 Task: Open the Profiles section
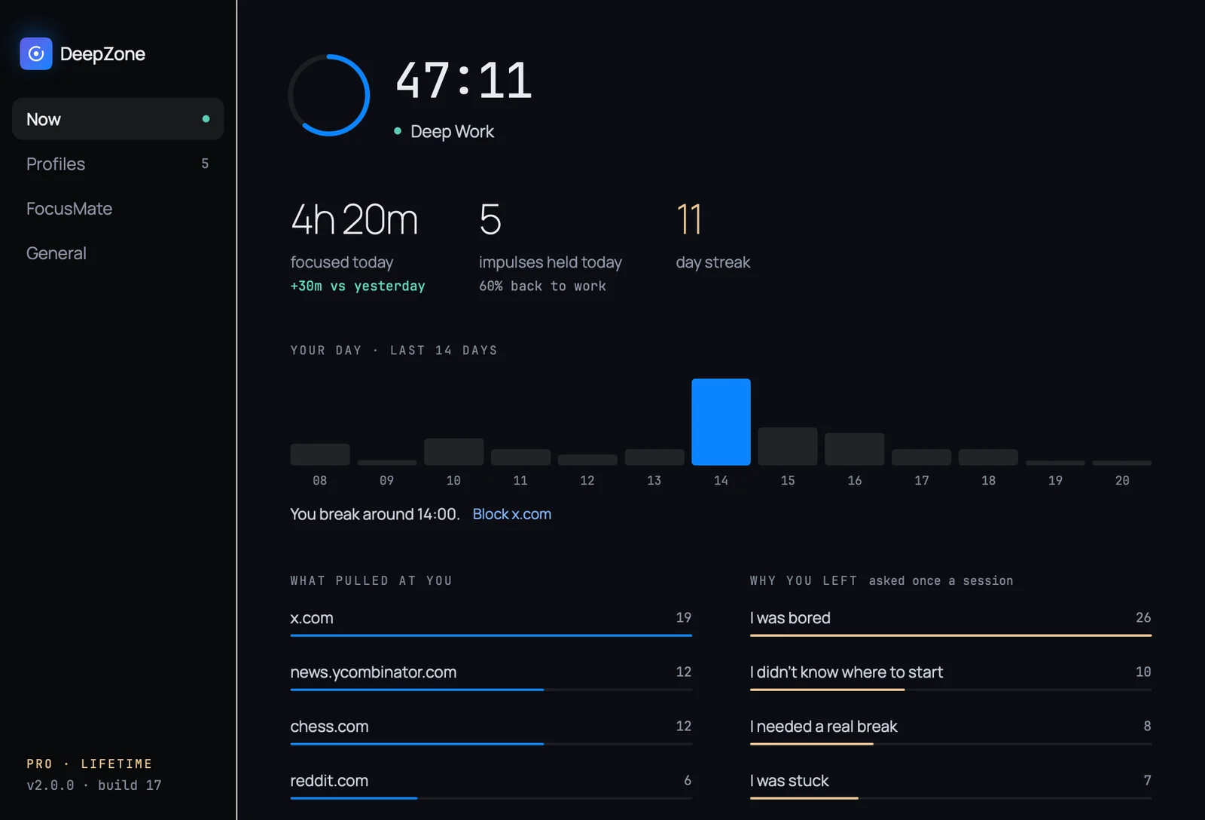pyautogui.click(x=118, y=164)
